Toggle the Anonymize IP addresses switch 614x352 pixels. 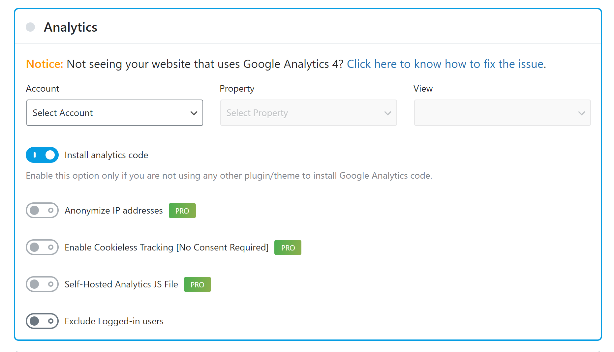pyautogui.click(x=42, y=210)
